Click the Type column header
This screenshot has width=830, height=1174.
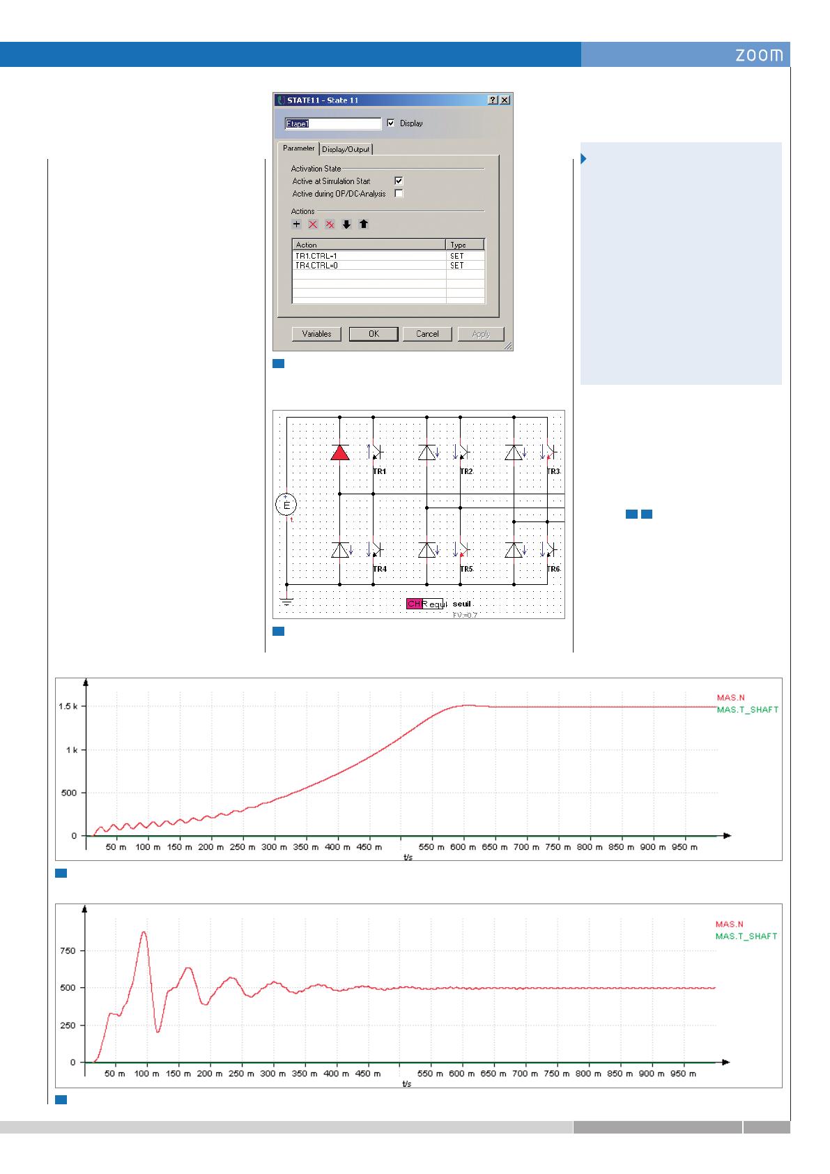[465, 245]
